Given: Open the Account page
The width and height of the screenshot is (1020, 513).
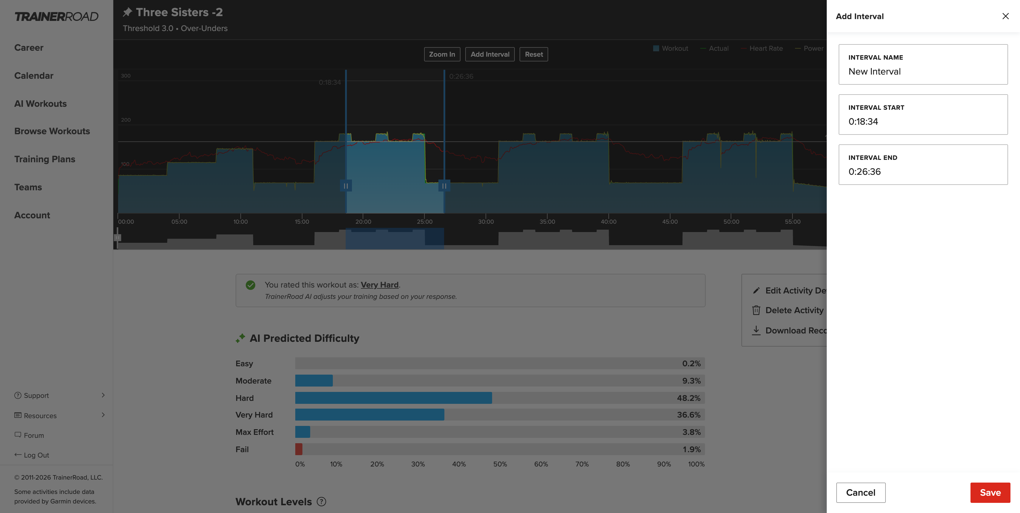Looking at the screenshot, I should 32,215.
